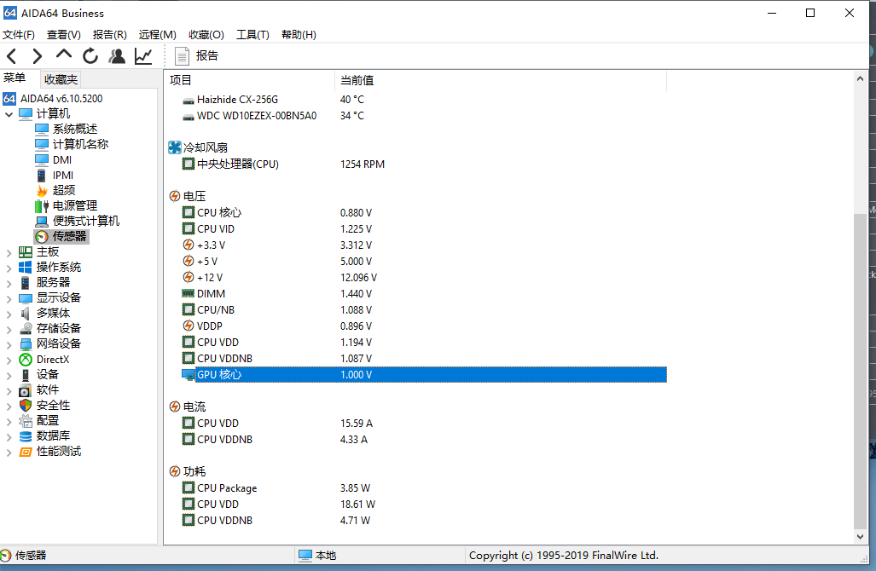
Task: Click the 操作系统 Windows logo icon
Action: pyautogui.click(x=25, y=268)
